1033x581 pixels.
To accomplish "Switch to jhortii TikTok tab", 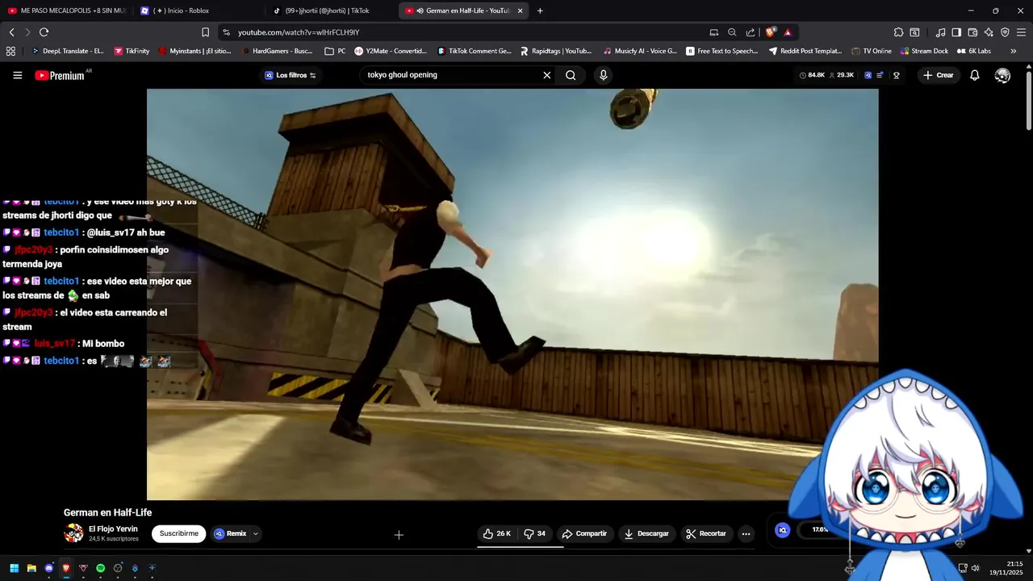I will tap(332, 10).
